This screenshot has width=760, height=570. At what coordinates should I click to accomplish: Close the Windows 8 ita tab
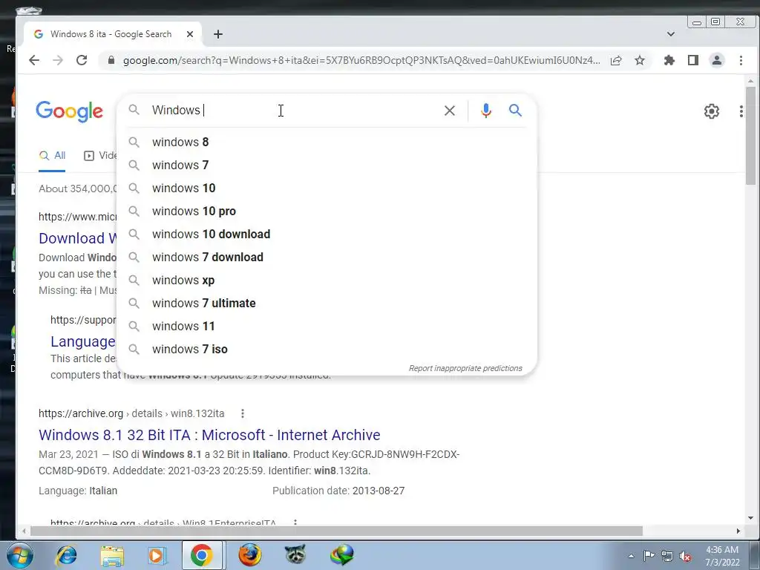[x=190, y=34]
